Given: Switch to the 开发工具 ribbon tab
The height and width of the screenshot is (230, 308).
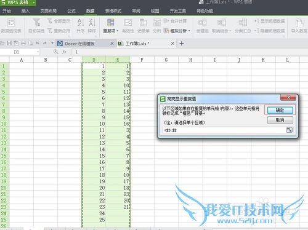Looking at the screenshot, I should point(178,11).
